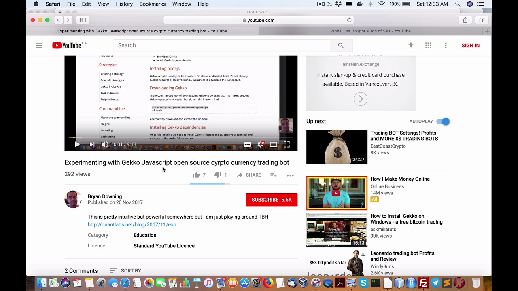The height and width of the screenshot is (291, 518).
Task: Open the Trash in the Dock
Action: [x=476, y=283]
